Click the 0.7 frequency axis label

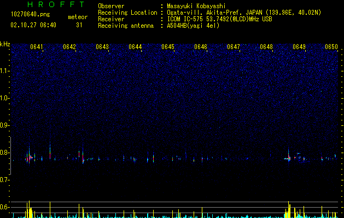click(x=4, y=180)
